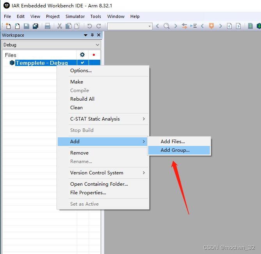Click the Next Bookmark arrow icon
This screenshot has width=261, height=254.
pyautogui.click(x=220, y=26)
